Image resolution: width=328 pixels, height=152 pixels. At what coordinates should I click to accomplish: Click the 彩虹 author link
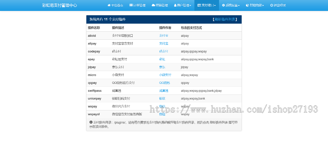(x=162, y=59)
